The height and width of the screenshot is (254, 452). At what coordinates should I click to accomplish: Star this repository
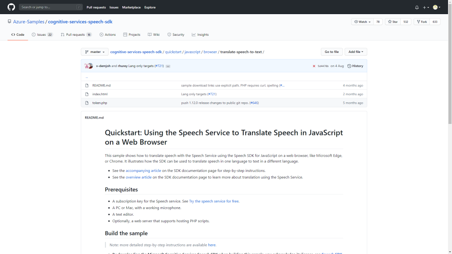click(x=392, y=22)
